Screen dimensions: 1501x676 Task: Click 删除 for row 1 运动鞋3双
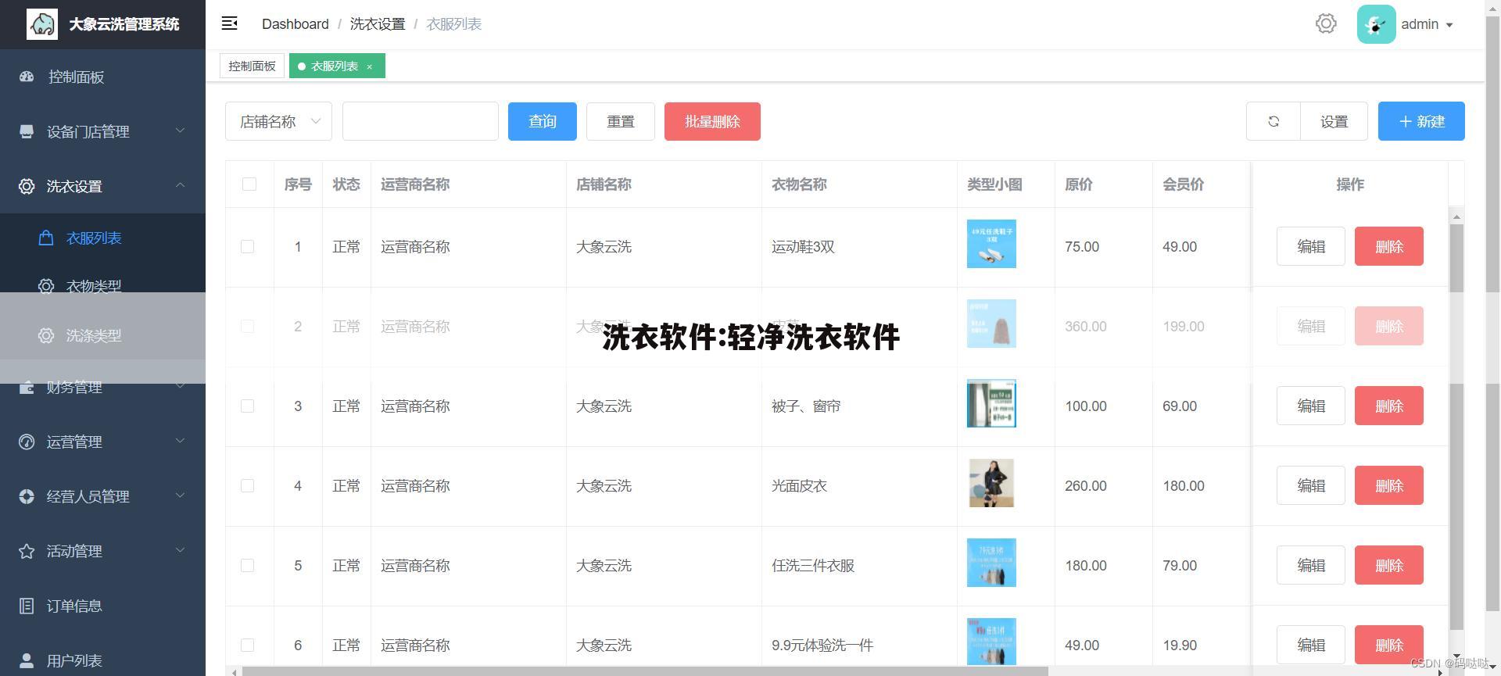[1389, 246]
